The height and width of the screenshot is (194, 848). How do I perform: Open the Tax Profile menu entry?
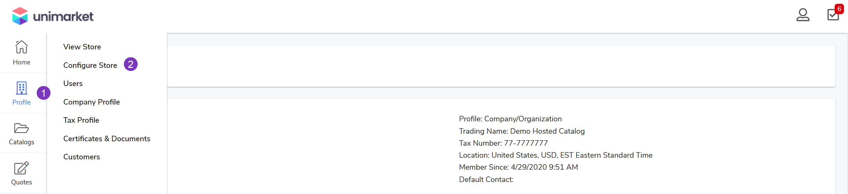(x=81, y=120)
